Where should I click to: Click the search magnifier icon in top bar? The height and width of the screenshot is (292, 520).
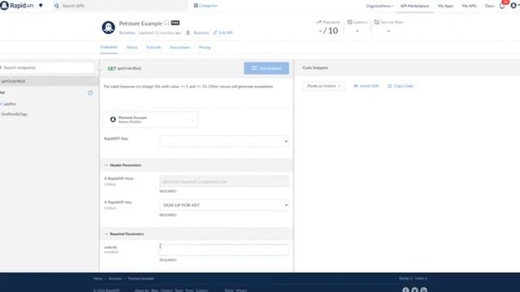coord(57,6)
